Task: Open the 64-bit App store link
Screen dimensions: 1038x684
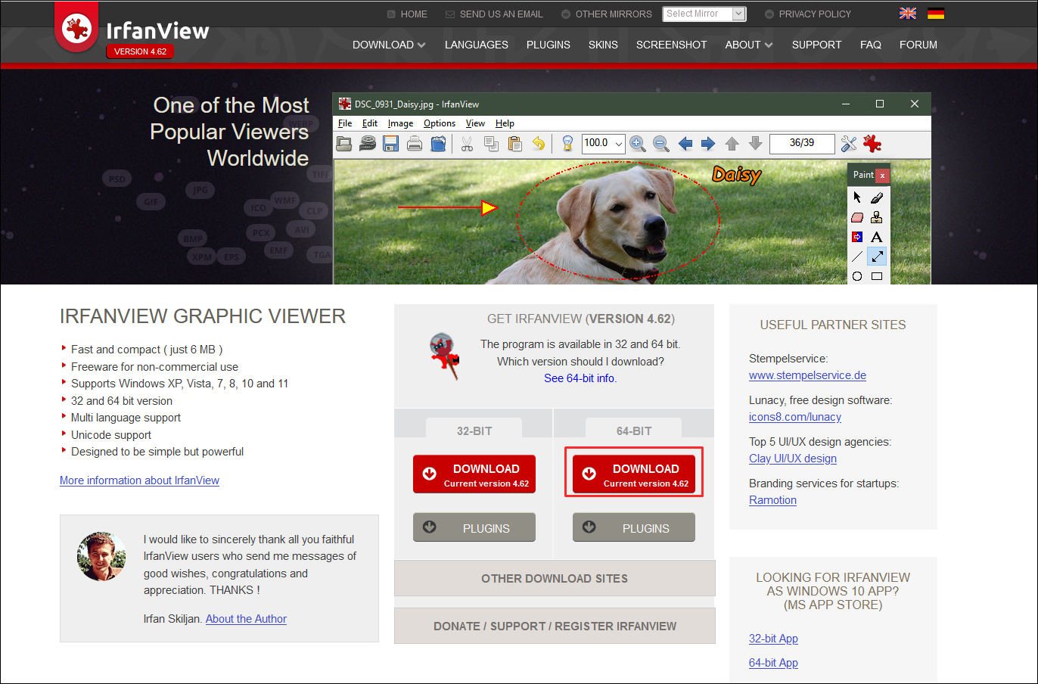Action: [x=773, y=663]
